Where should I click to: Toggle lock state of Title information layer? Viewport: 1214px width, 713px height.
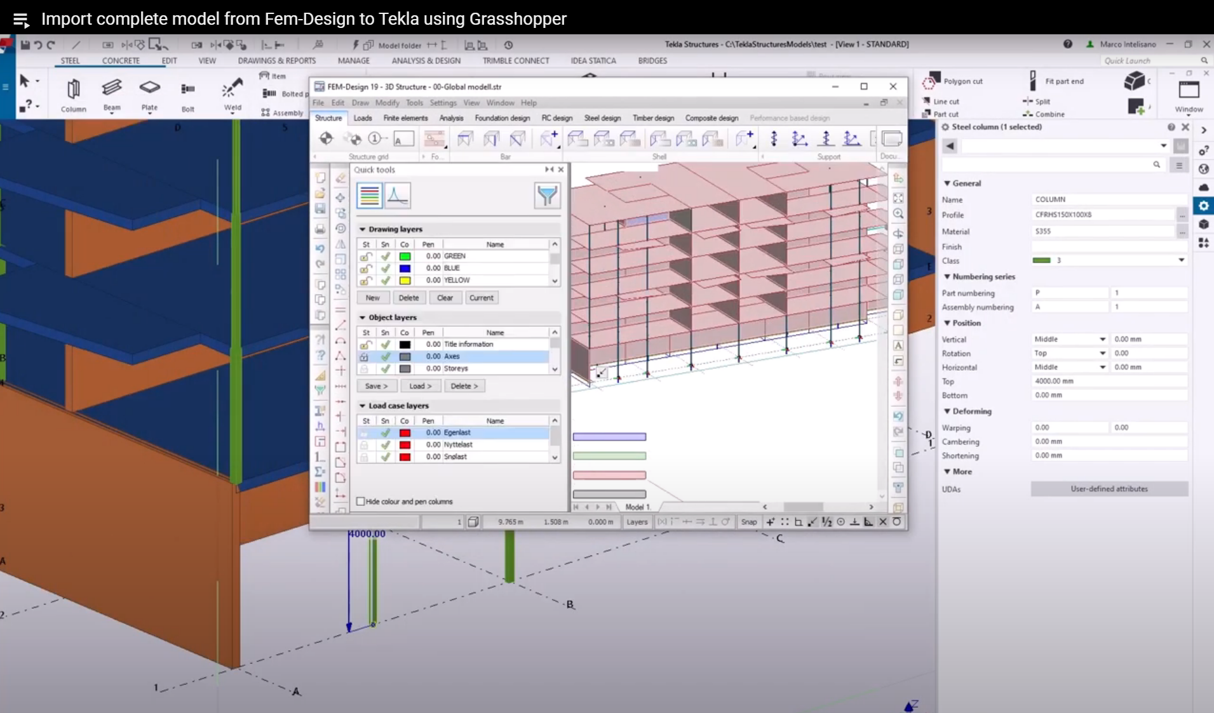tap(365, 344)
